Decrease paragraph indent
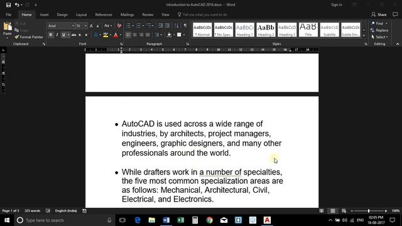This screenshot has width=402, height=226. (x=160, y=26)
